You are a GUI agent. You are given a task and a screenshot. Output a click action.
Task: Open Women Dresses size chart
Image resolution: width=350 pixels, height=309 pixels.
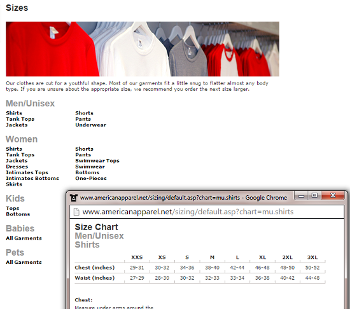[x=17, y=167]
